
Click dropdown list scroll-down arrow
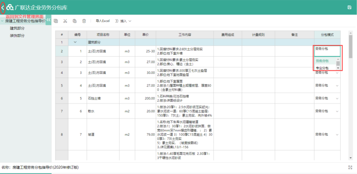338,68
